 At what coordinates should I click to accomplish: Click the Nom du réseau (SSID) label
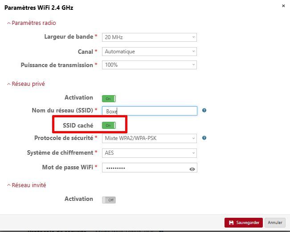click(x=62, y=110)
